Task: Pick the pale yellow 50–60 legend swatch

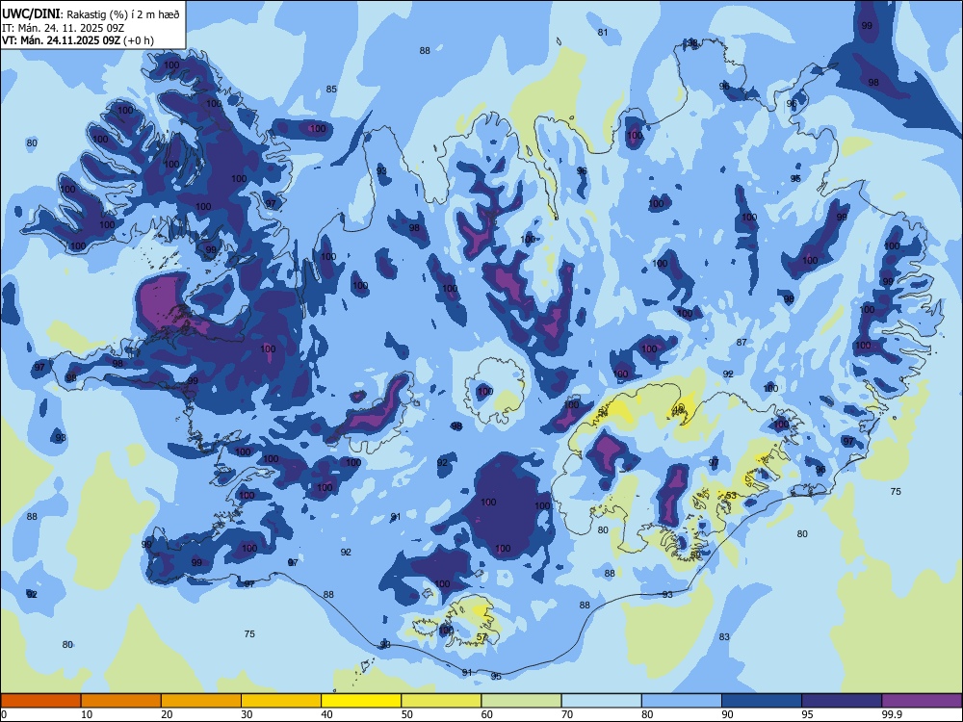Action: tap(442, 701)
